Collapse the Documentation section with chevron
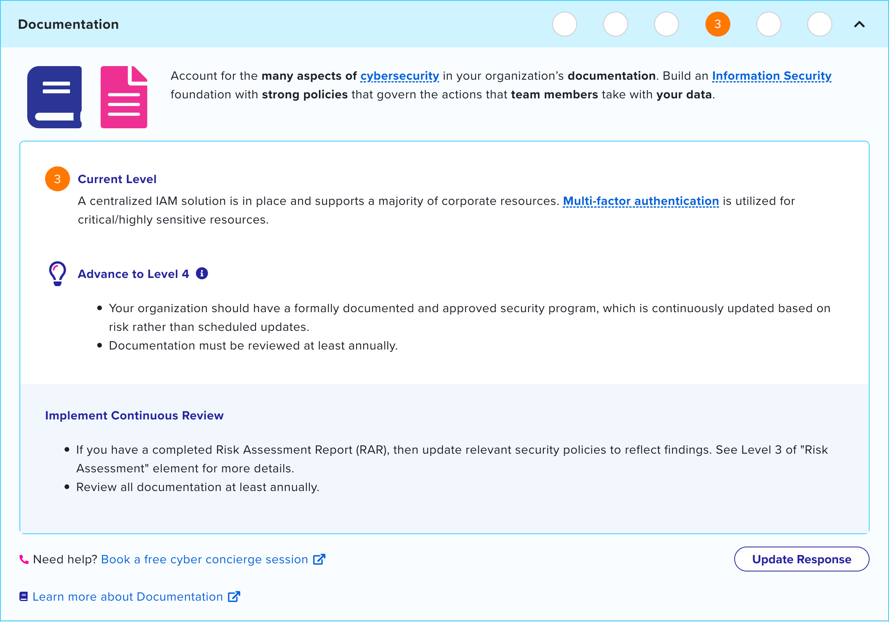The image size is (889, 622). (x=859, y=24)
